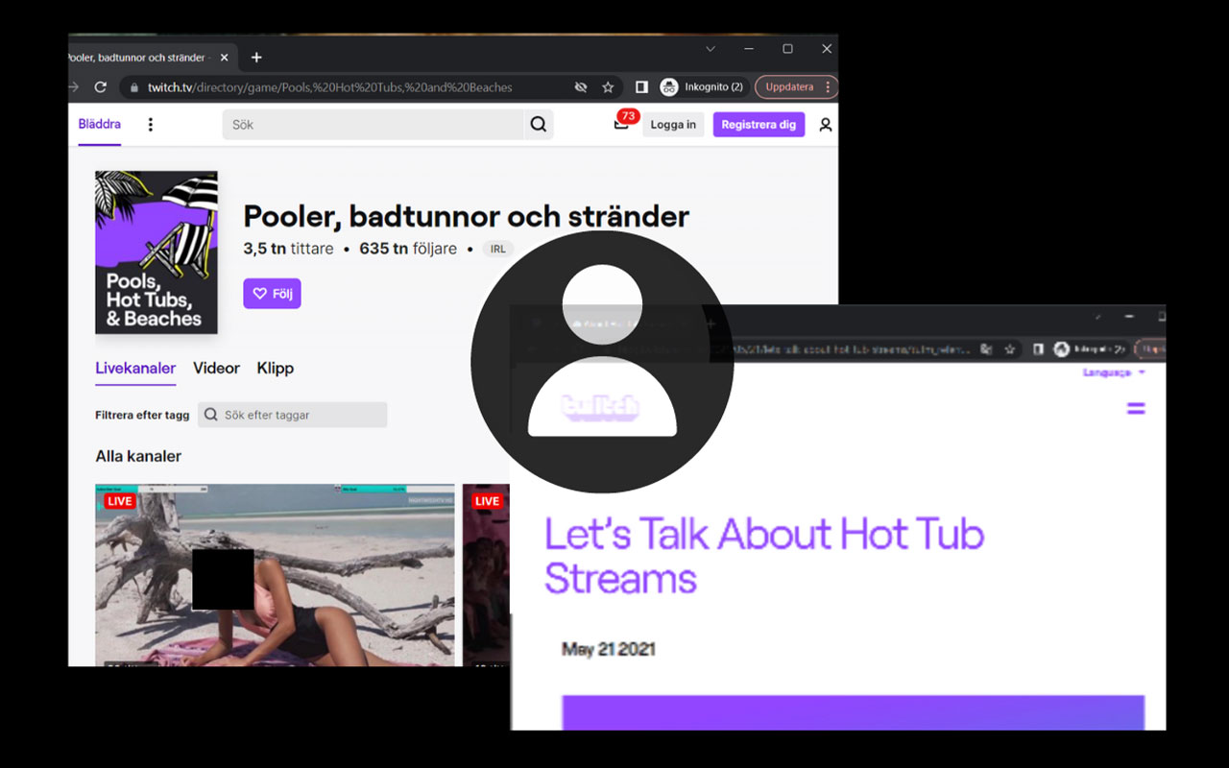
Task: Click the Logga in button
Action: click(x=673, y=125)
